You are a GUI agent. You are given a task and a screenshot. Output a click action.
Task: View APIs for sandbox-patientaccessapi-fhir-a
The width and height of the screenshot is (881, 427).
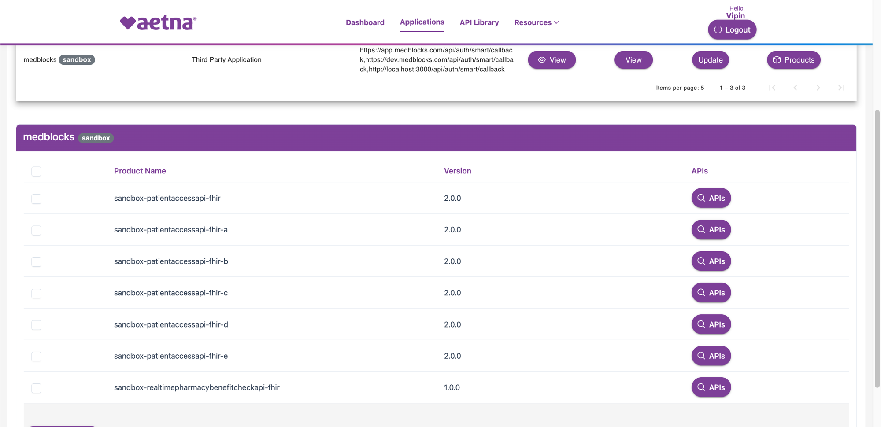711,230
